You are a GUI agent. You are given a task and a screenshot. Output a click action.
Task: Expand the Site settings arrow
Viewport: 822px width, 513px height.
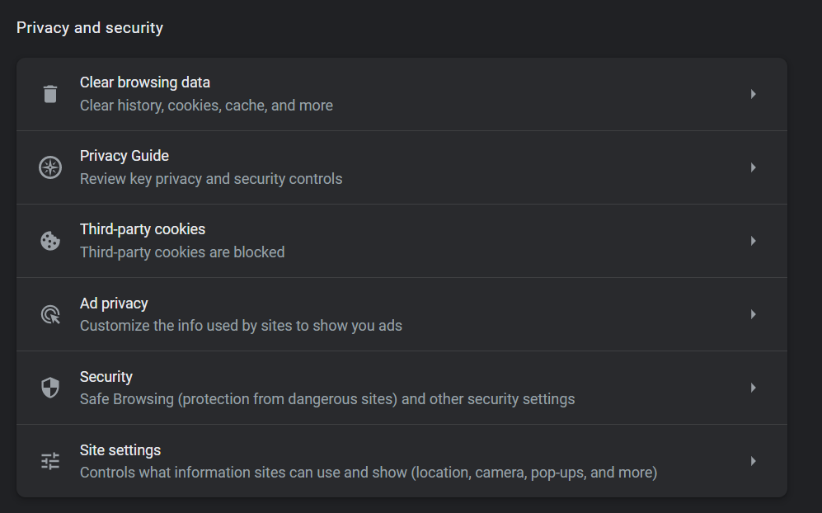753,461
